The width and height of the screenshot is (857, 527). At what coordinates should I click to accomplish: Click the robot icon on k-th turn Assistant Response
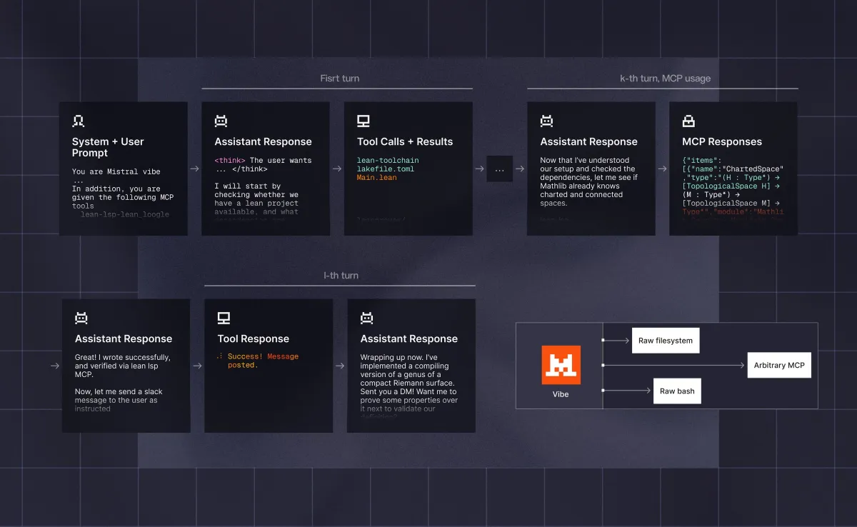click(x=547, y=121)
